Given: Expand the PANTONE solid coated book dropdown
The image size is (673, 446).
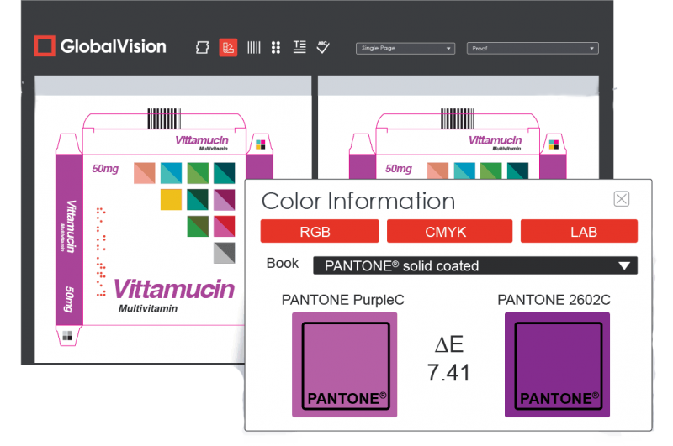Looking at the screenshot, I should 623,266.
